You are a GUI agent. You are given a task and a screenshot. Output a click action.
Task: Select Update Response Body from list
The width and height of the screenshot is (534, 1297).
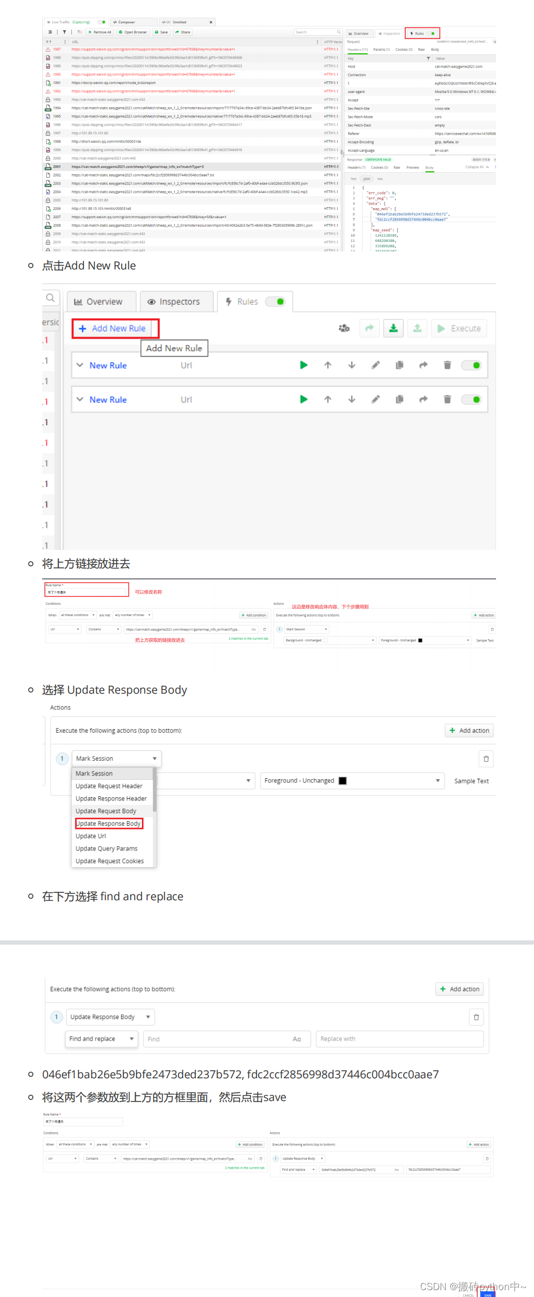(108, 824)
